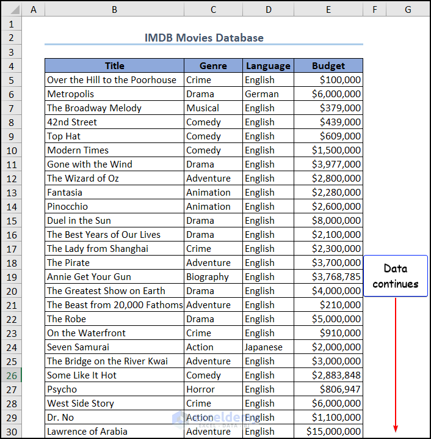This screenshot has height=439, width=431.
Task: Select the Japanese language cell
Action: [269, 347]
